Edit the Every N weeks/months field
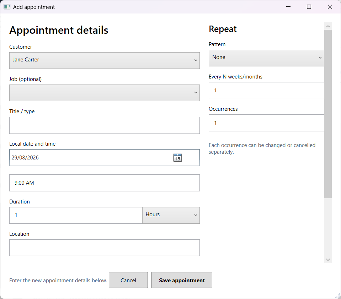Screen dimensions: 341x299 [266, 91]
